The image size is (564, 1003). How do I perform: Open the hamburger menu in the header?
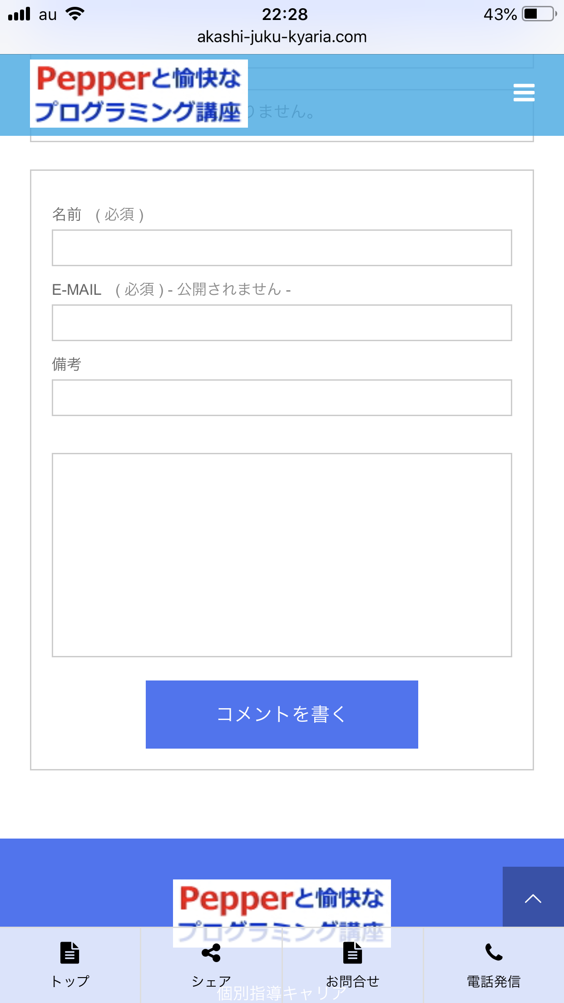[524, 93]
